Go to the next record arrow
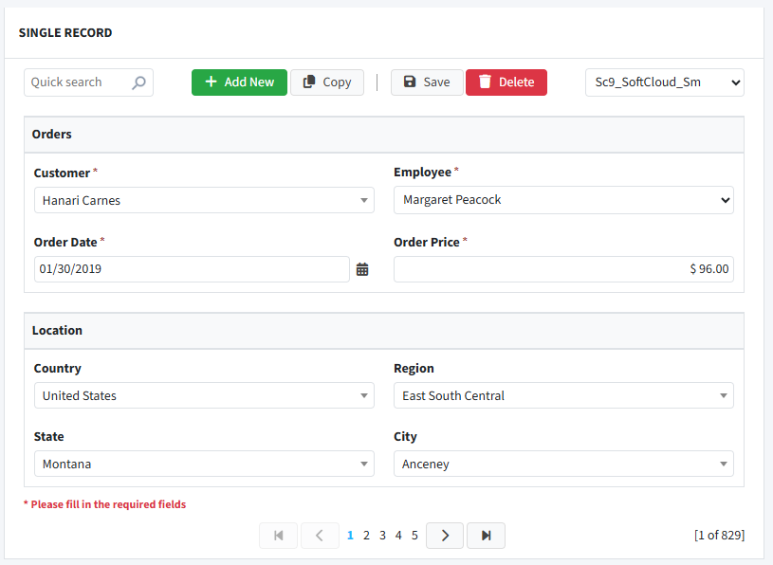 [x=445, y=536]
